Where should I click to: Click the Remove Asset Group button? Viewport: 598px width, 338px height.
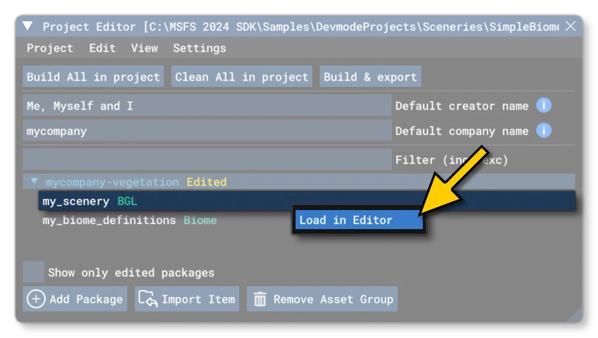tap(322, 298)
